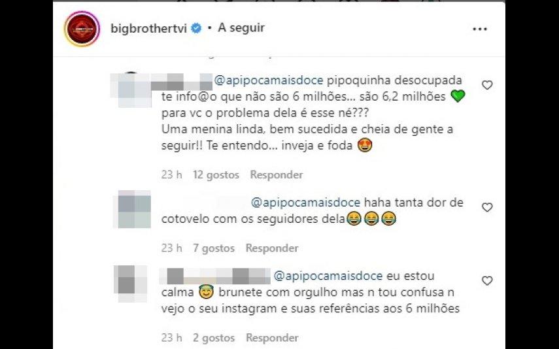Open @apipocamaisdoce mention in first comment
This screenshot has height=349, width=559.
269,80
